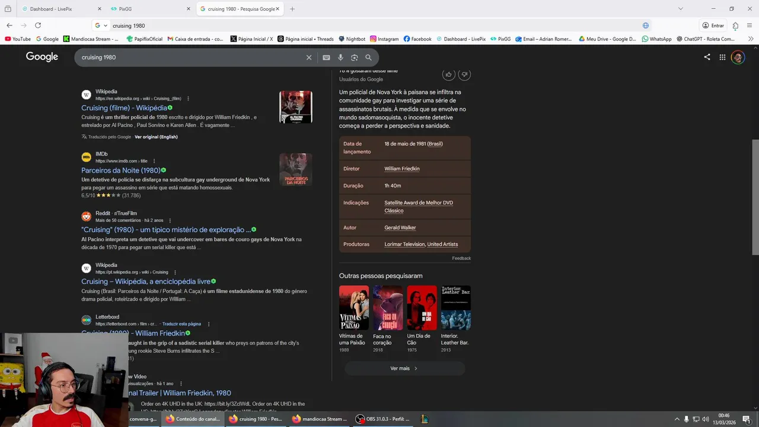Open the Instagram bookmark
Image resolution: width=759 pixels, height=427 pixels.
384,39
